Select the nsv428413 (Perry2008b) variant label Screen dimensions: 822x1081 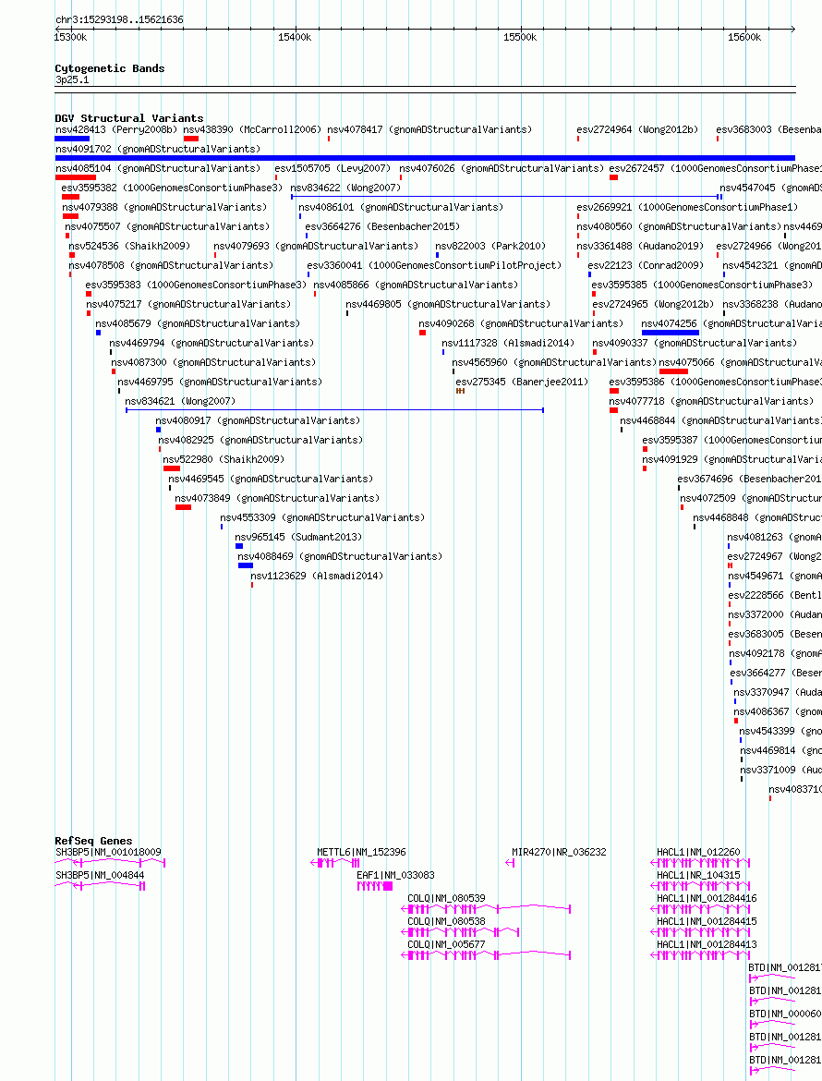click(x=116, y=129)
